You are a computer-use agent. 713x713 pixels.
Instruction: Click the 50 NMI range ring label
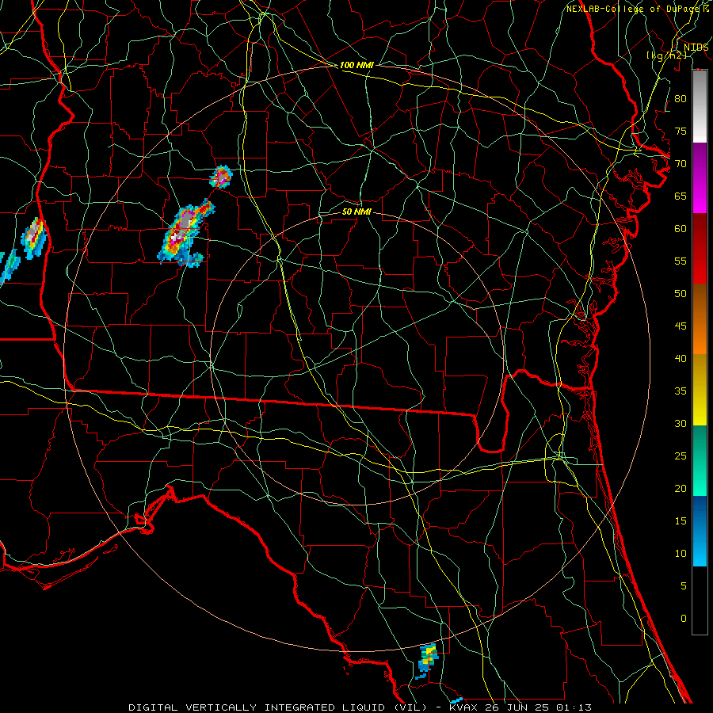(356, 212)
